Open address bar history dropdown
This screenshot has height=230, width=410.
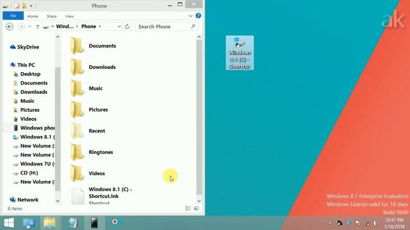click(119, 27)
